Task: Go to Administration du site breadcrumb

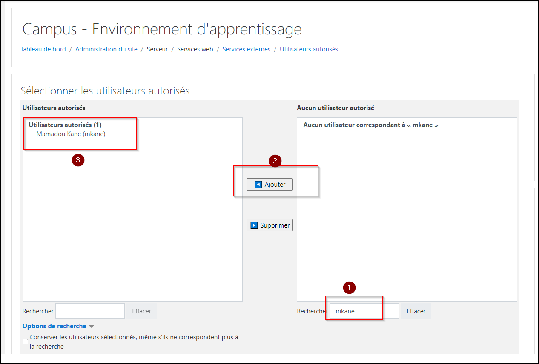Action: 106,49
